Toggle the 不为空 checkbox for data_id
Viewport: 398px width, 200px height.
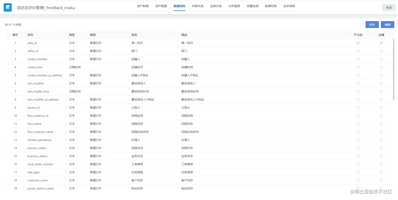[x=358, y=43]
